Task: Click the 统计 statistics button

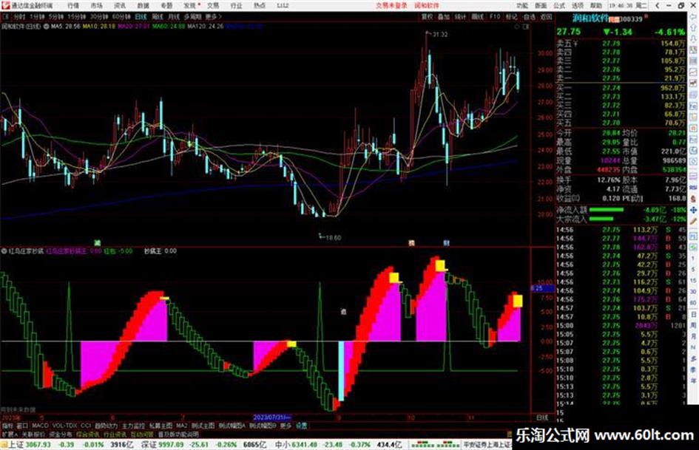Action: pyautogui.click(x=460, y=16)
